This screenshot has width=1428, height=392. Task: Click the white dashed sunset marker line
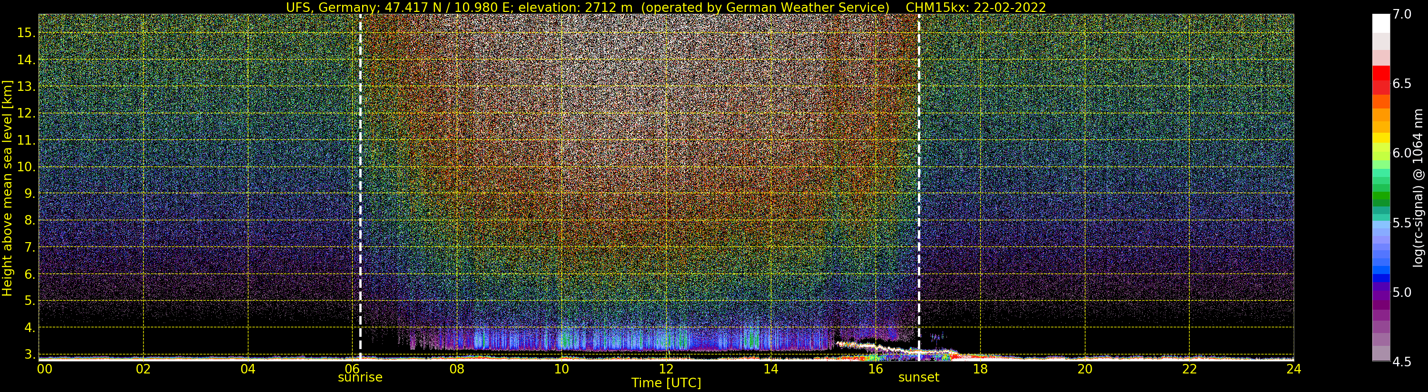[918, 187]
